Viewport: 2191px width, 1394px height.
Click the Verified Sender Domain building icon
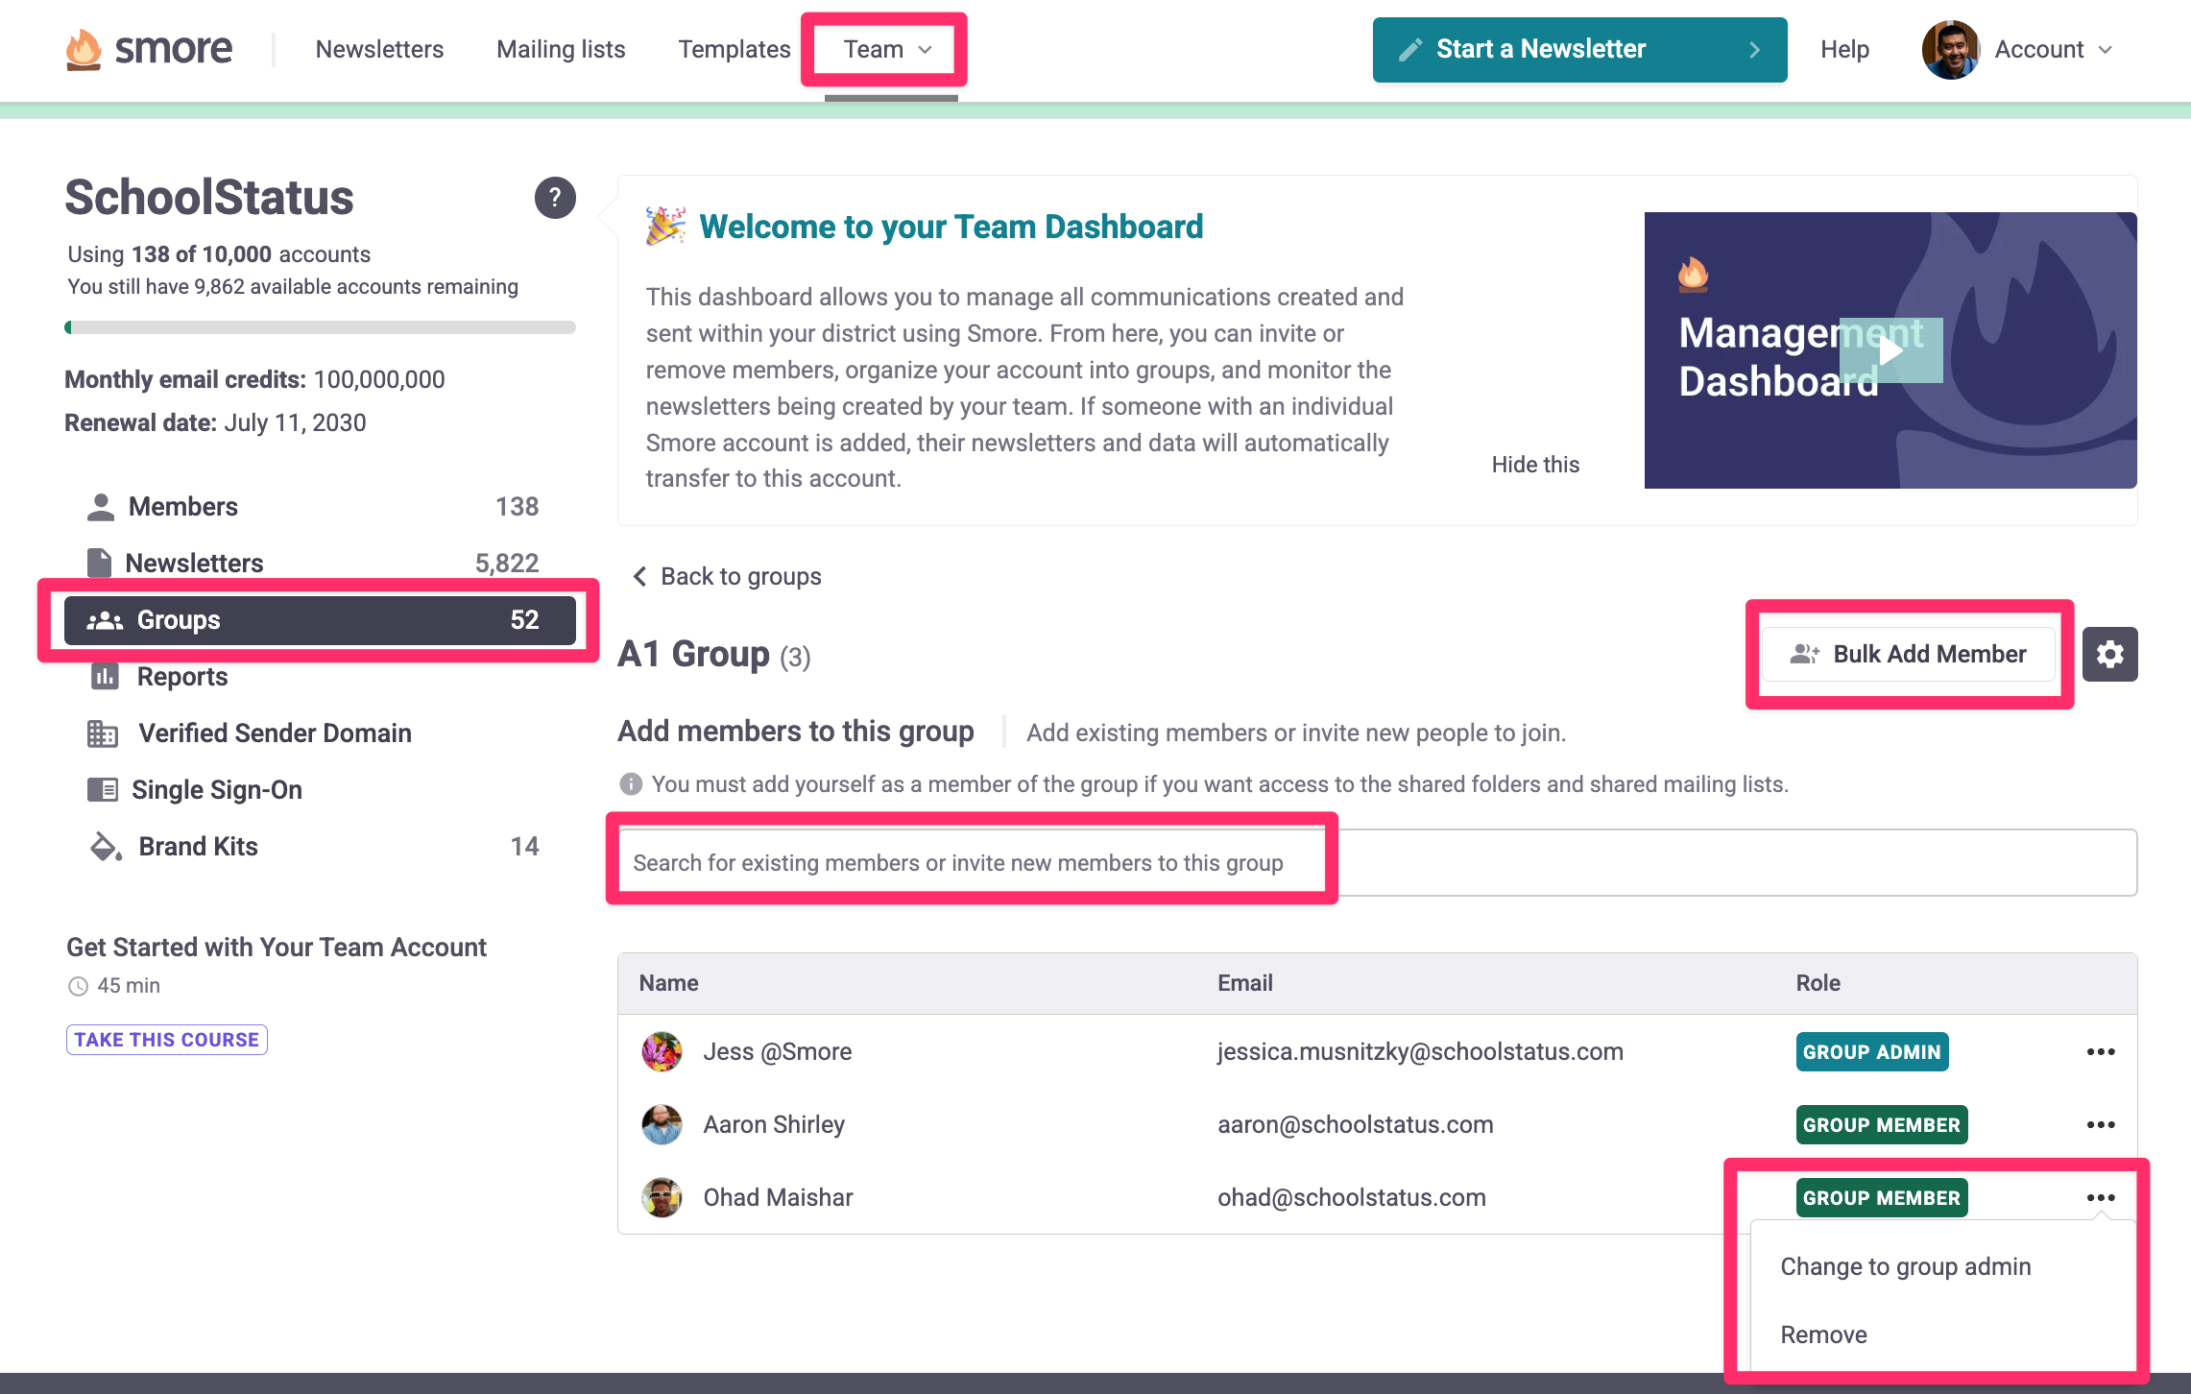[x=103, y=733]
